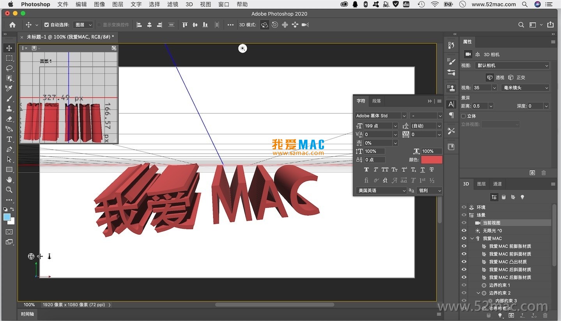This screenshot has height=321, width=561.
Task: Hide 我爱 MAC 前膨胀材质 eye icon
Action: pos(464,246)
